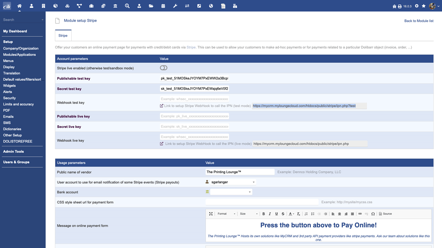Open Company/Organization in Setup menu
The image size is (442, 248).
pyautogui.click(x=21, y=48)
